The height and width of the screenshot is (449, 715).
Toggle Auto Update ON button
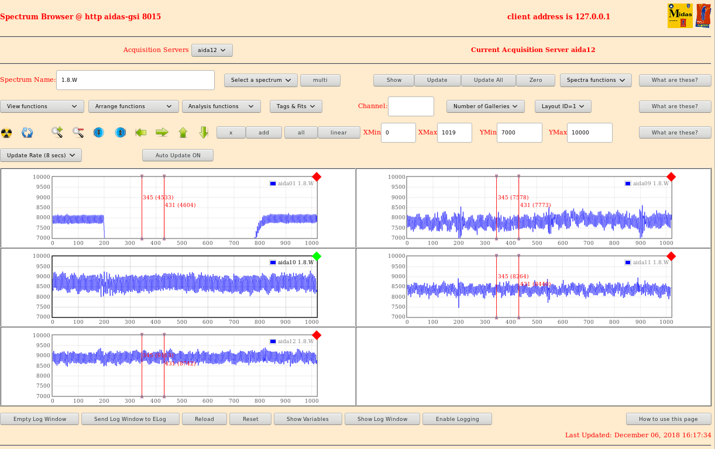[x=178, y=156]
